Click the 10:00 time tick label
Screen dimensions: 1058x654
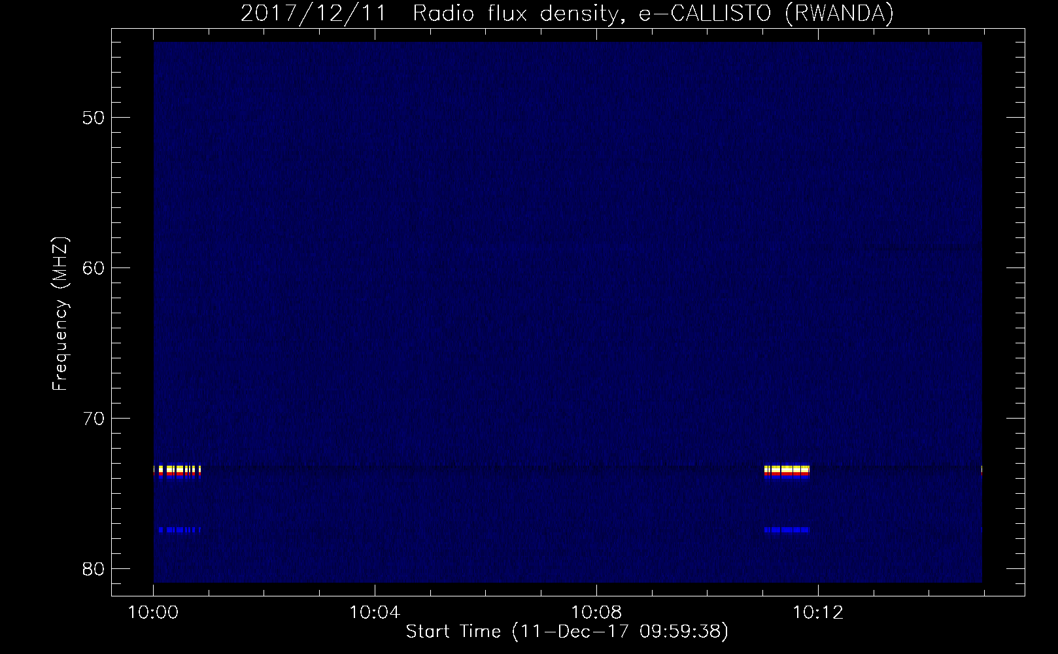[x=153, y=613]
